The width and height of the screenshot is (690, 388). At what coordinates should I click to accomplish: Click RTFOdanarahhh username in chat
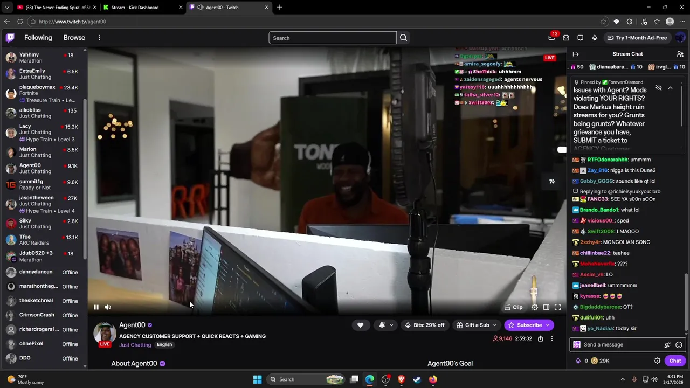click(x=607, y=160)
